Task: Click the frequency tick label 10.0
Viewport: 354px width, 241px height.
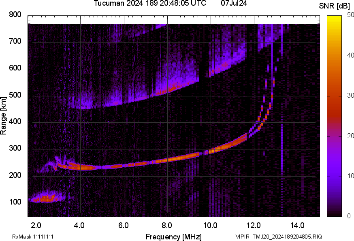Action: pos(210,225)
